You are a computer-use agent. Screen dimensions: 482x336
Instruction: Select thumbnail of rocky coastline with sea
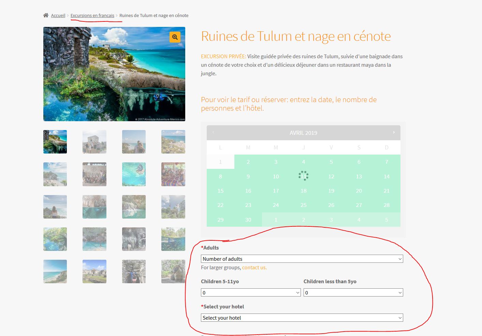[173, 142]
